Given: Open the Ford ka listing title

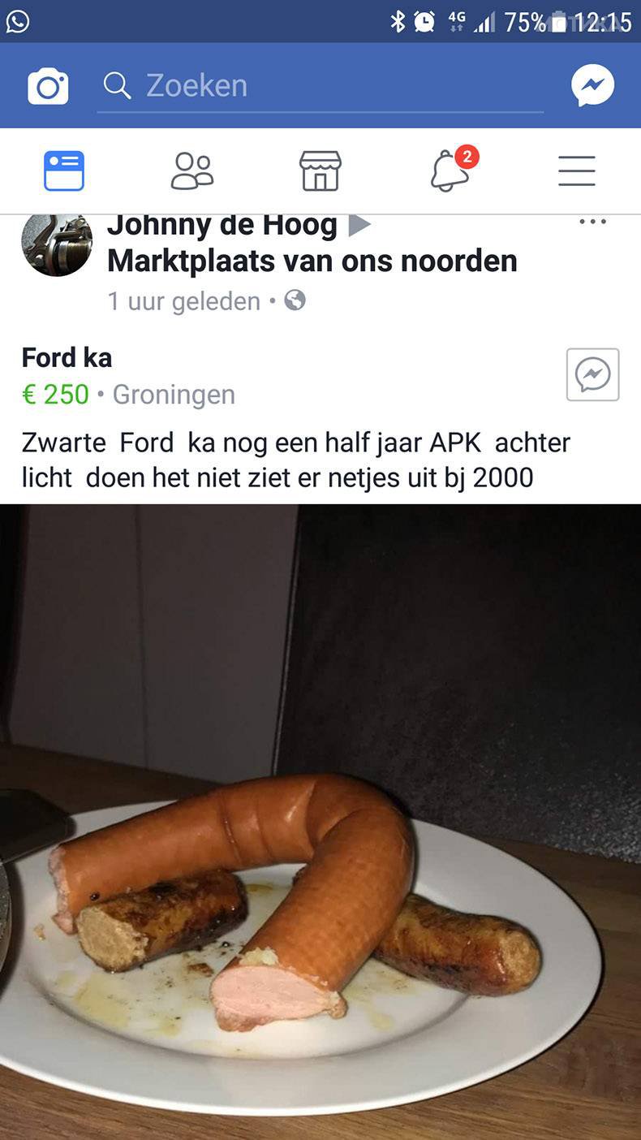Looking at the screenshot, I should 67,357.
